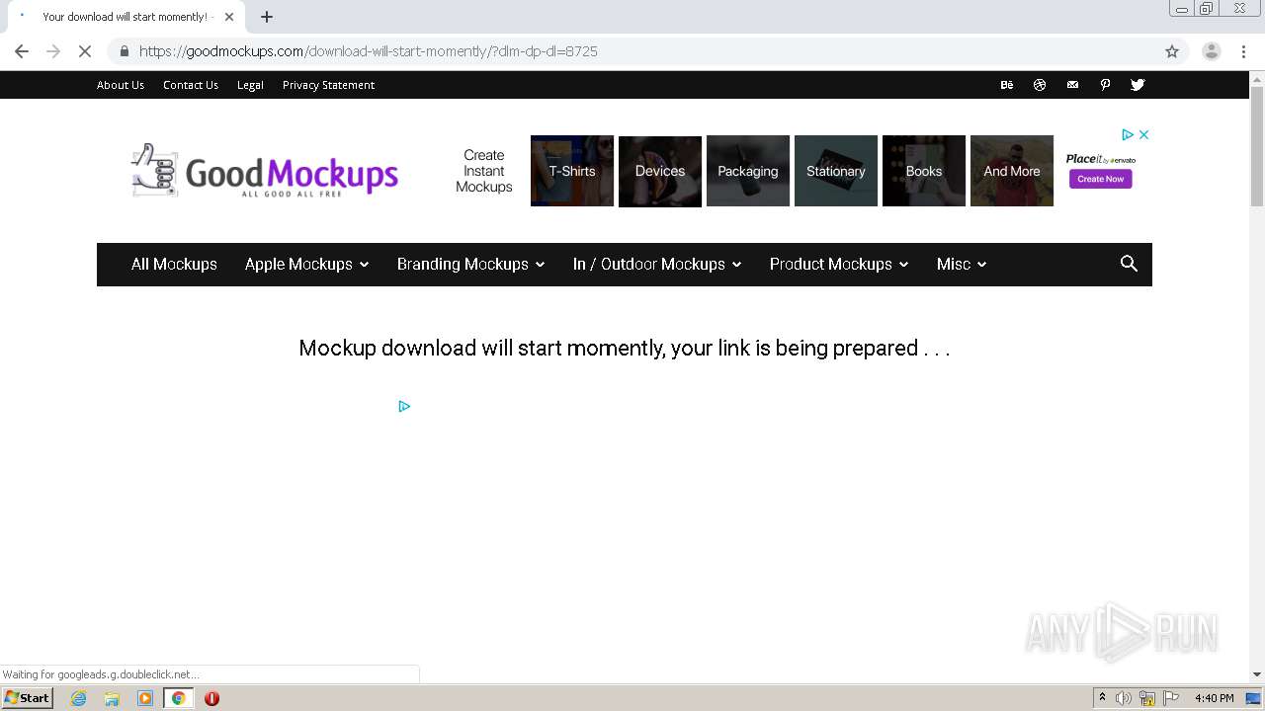The height and width of the screenshot is (711, 1265).
Task: Click the mail envelope icon
Action: tap(1072, 85)
